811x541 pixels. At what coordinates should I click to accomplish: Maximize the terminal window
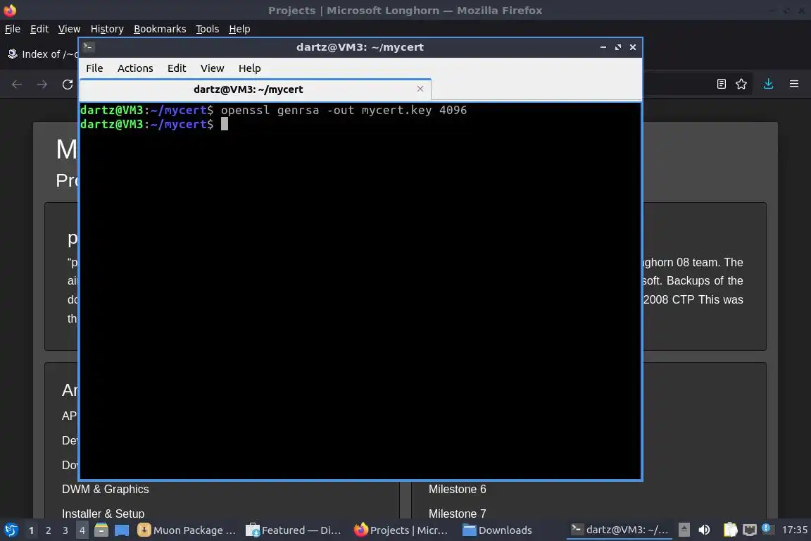tap(618, 47)
